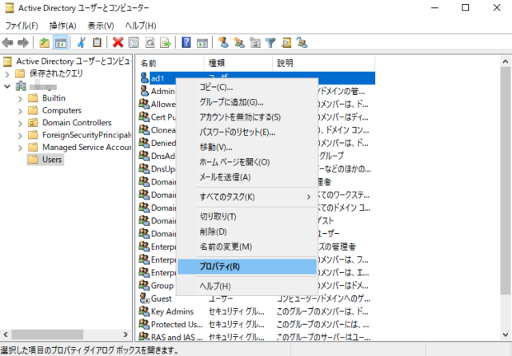Select the Key Admins list row text
Image resolution: width=512 pixels, height=356 pixels.
[172, 311]
